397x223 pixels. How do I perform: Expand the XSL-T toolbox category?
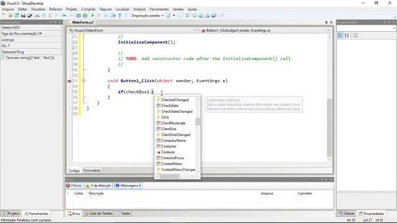(x=30, y=46)
